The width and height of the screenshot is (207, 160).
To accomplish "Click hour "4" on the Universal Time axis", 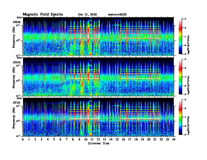I will (48, 139).
